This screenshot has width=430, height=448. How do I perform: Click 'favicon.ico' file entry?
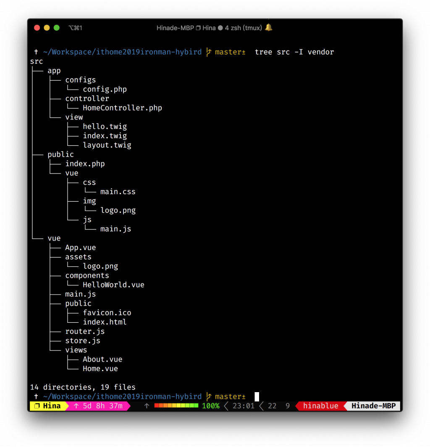(x=107, y=313)
